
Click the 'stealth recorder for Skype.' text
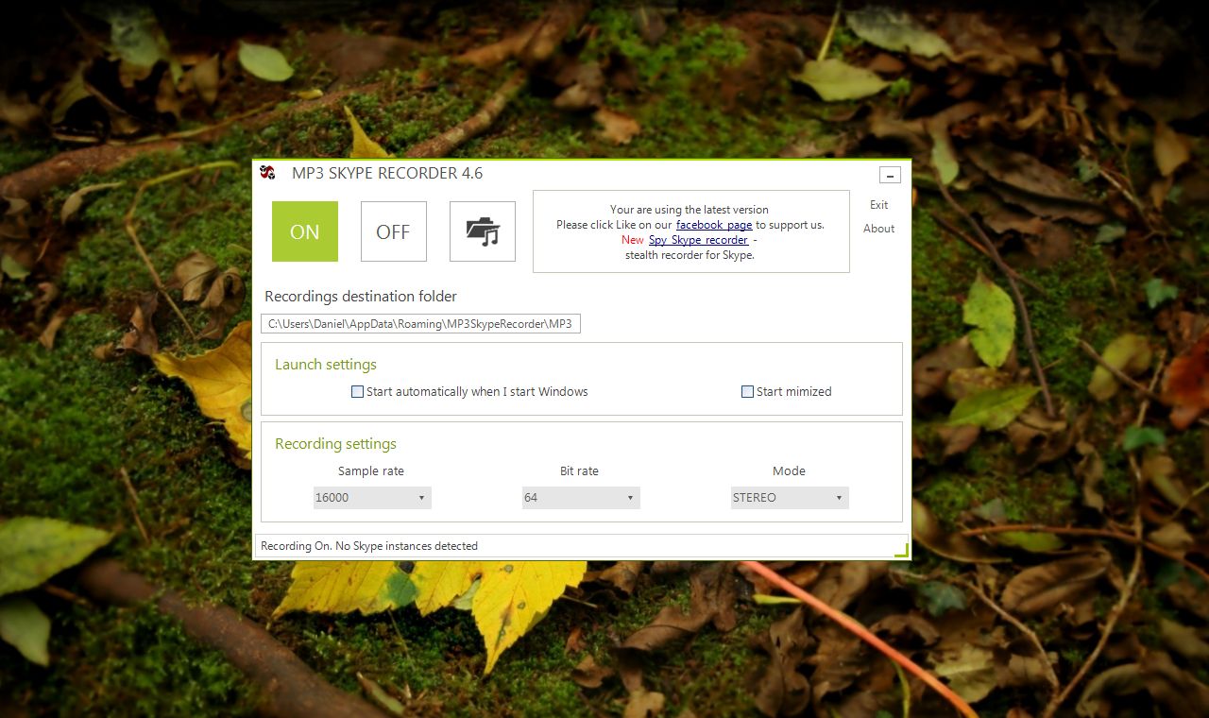[x=690, y=255]
